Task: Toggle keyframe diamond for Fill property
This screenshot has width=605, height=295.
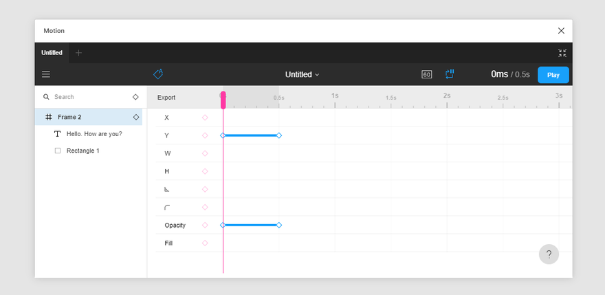Action: pos(205,243)
